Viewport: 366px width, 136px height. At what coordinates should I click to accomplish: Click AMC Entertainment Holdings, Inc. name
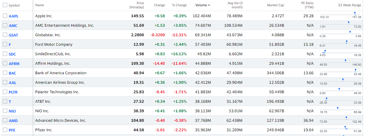pyautogui.click(x=64, y=25)
